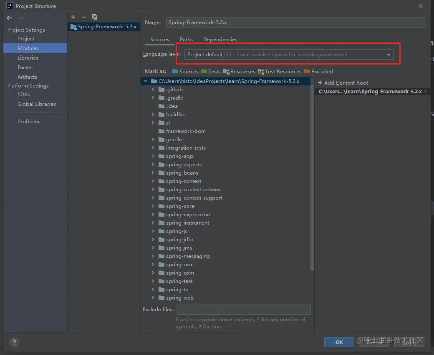Screen dimensions: 434x355
Task: Expand the buildSrc folder
Action: (x=153, y=114)
